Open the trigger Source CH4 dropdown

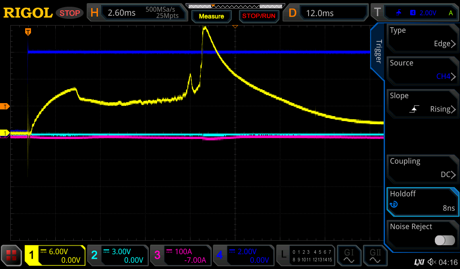click(x=422, y=70)
